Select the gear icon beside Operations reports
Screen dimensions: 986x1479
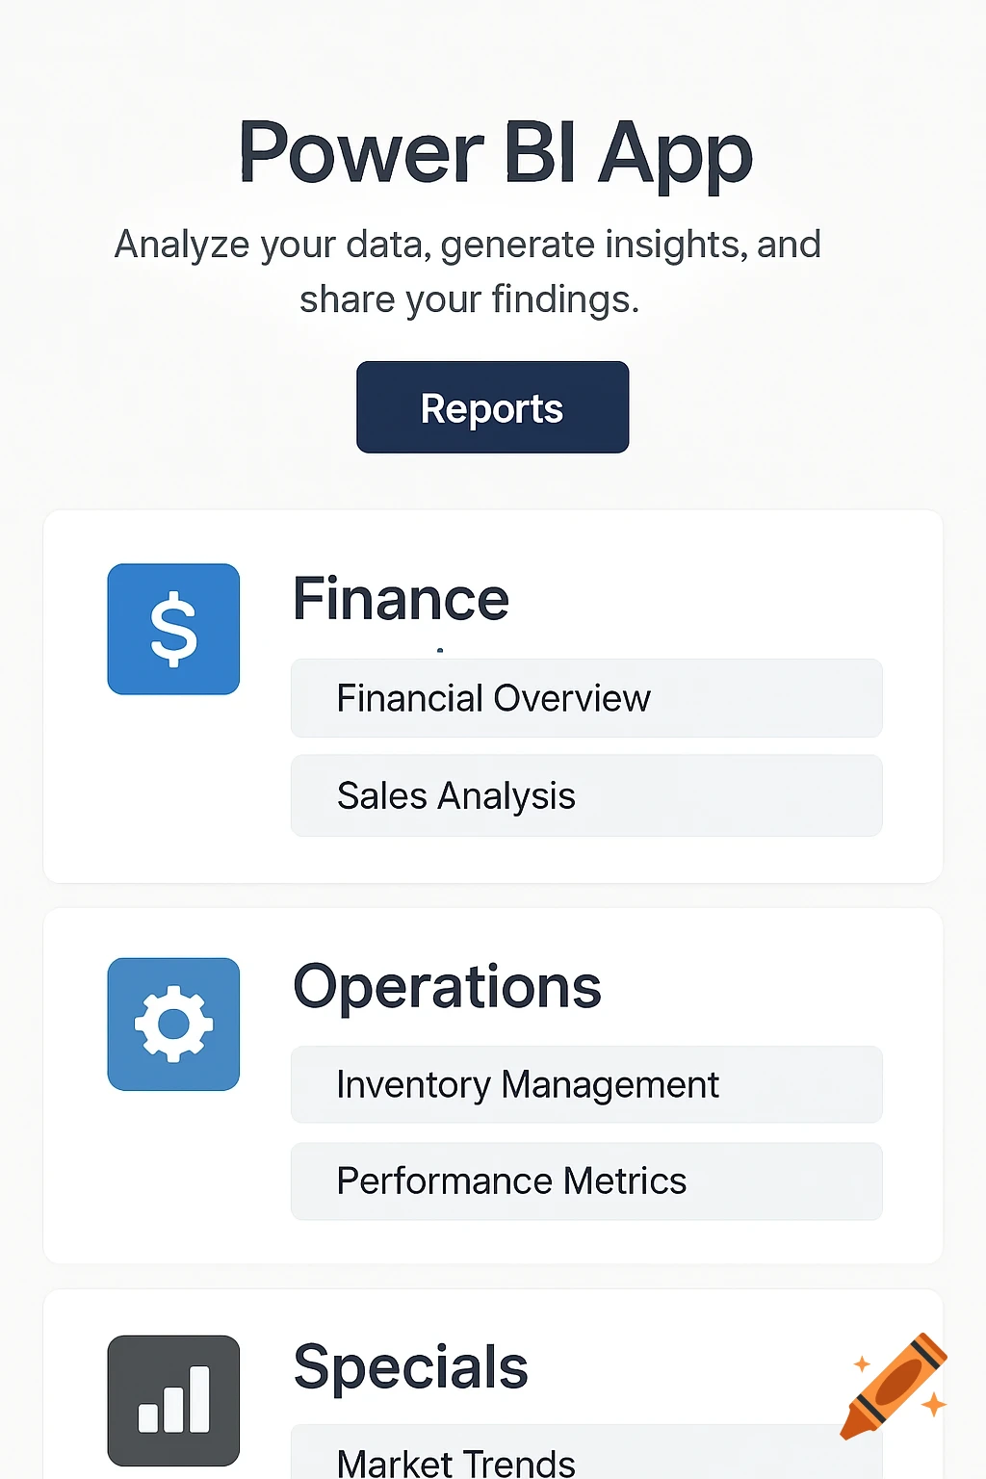click(x=173, y=1024)
